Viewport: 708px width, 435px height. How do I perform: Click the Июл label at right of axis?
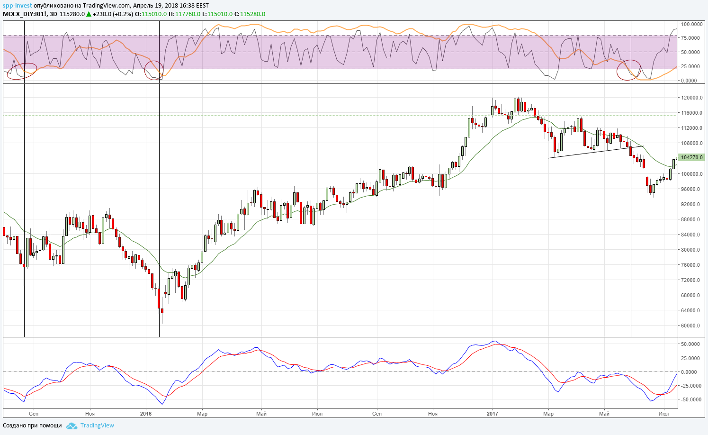click(664, 414)
